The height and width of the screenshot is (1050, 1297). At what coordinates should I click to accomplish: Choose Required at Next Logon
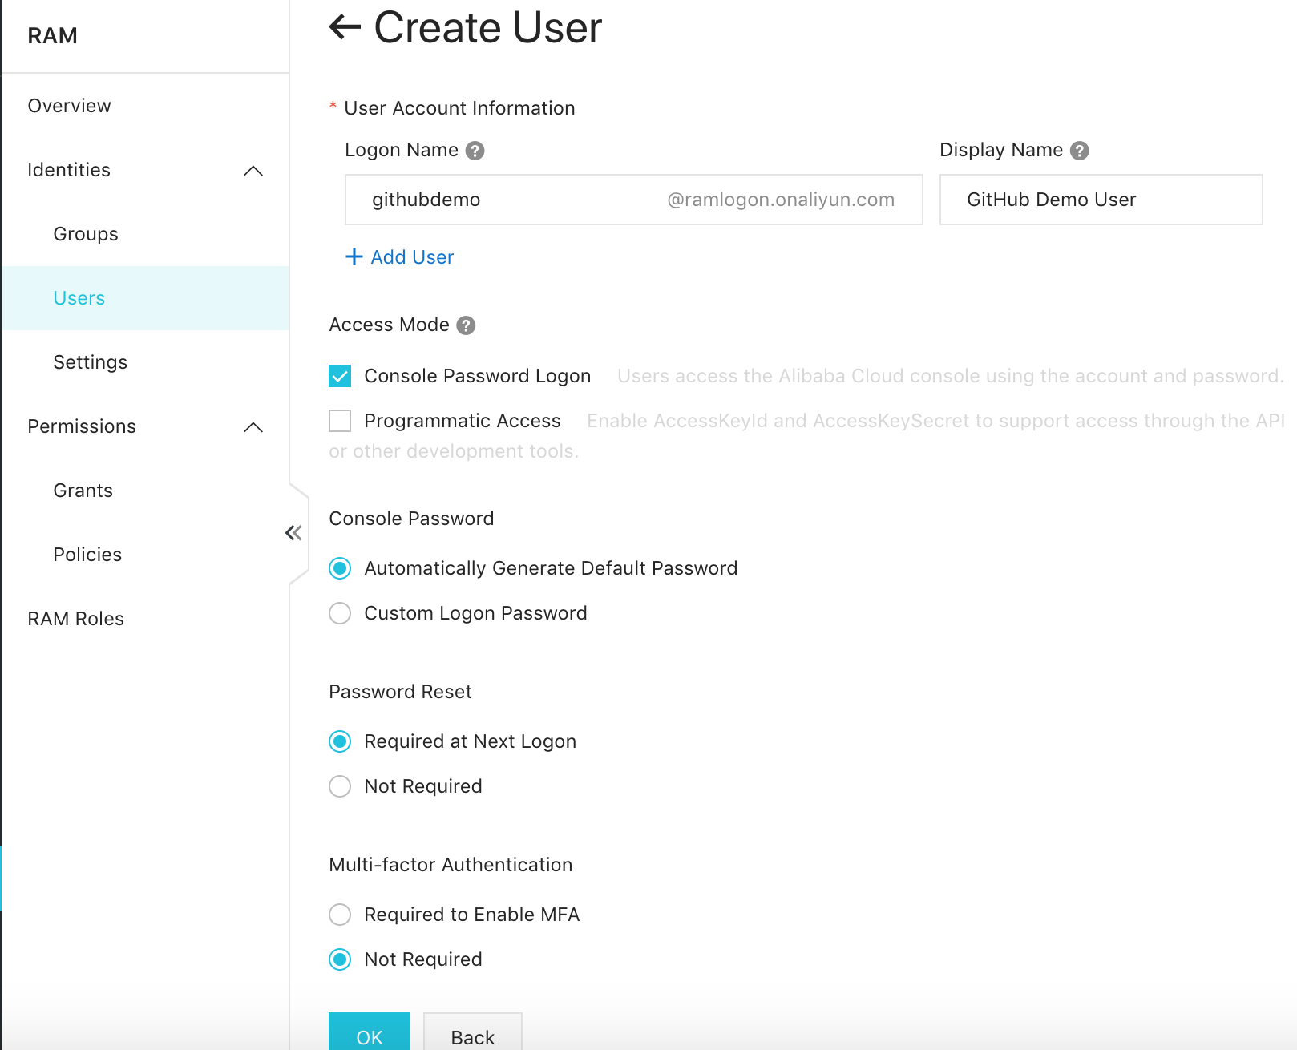340,741
